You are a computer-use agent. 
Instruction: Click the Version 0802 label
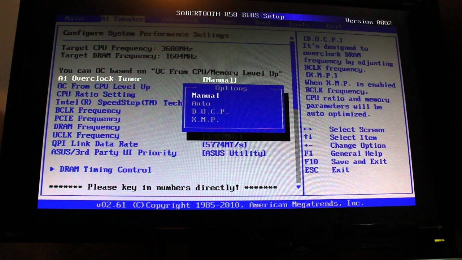pos(368,22)
